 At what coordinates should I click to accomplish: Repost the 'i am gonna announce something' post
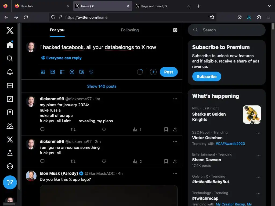click(73, 161)
